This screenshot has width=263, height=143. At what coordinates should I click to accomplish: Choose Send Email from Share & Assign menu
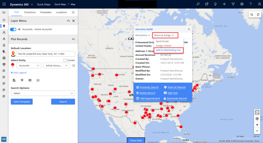[x=162, y=41]
